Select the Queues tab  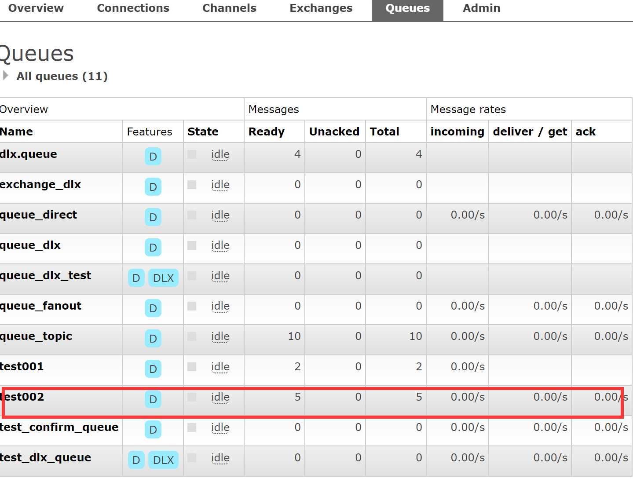tap(407, 10)
